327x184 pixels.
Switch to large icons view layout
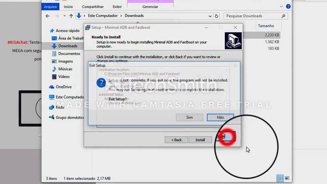[x=287, y=178]
